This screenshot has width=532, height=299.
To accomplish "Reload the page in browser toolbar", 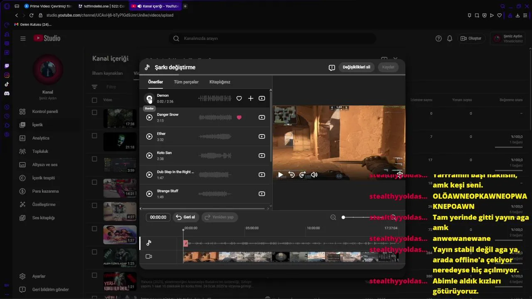I will [x=31, y=15].
